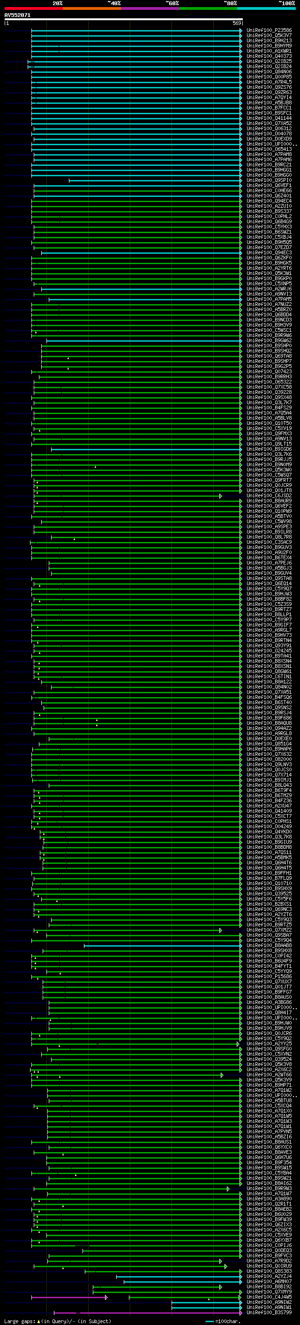
Task: Select hit label UniRef100_Q94AZ2
Action: coord(269,728)
